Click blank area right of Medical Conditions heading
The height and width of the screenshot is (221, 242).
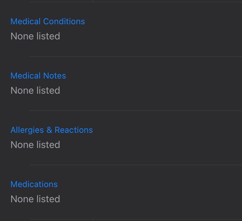coord(161,21)
